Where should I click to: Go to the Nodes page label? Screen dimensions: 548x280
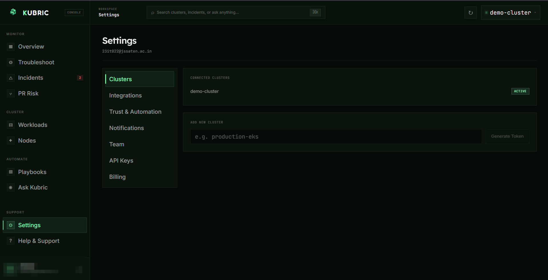pos(27,141)
